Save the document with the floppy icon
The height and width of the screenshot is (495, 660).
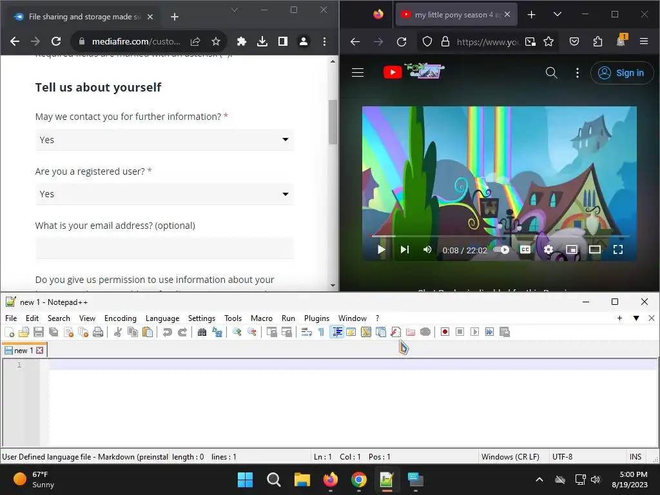(39, 332)
